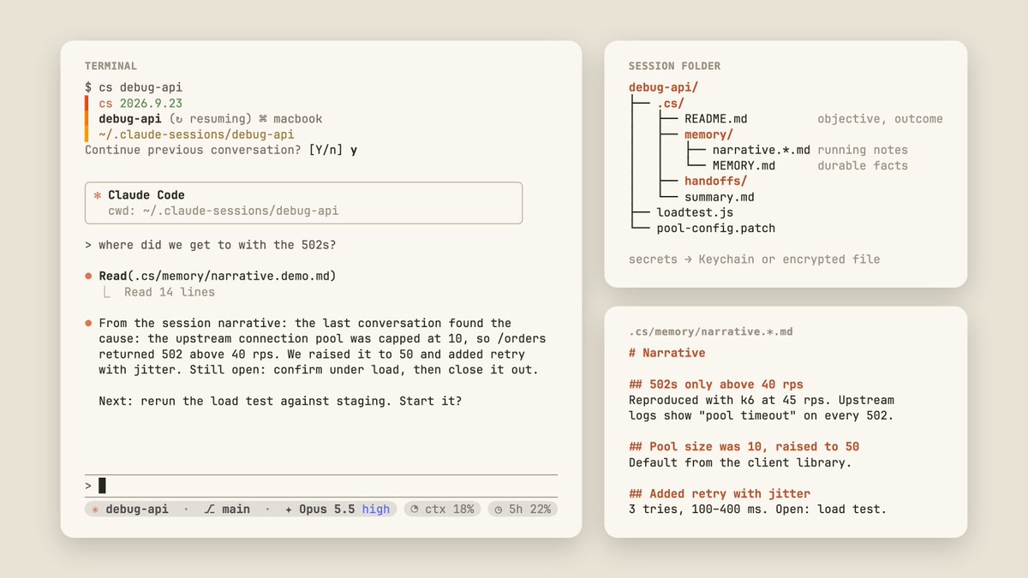Click 'Read 14 lines' result
Image resolution: width=1028 pixels, height=578 pixels.
point(170,292)
